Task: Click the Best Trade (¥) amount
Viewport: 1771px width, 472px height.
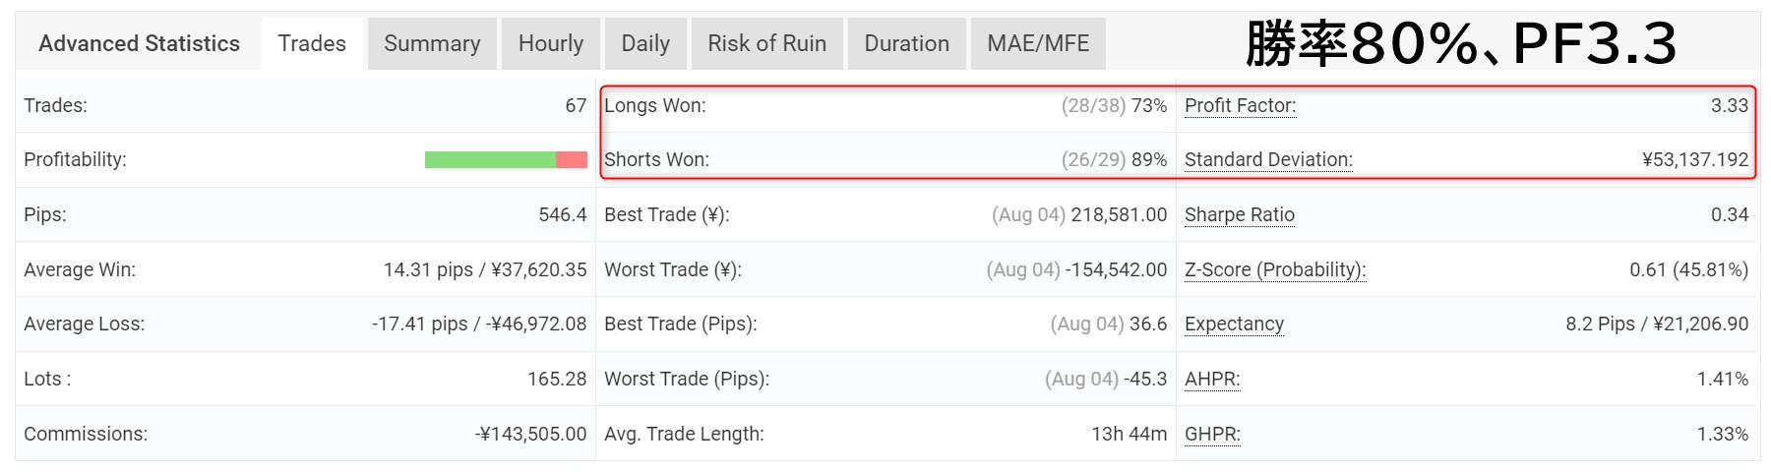Action: point(1119,214)
